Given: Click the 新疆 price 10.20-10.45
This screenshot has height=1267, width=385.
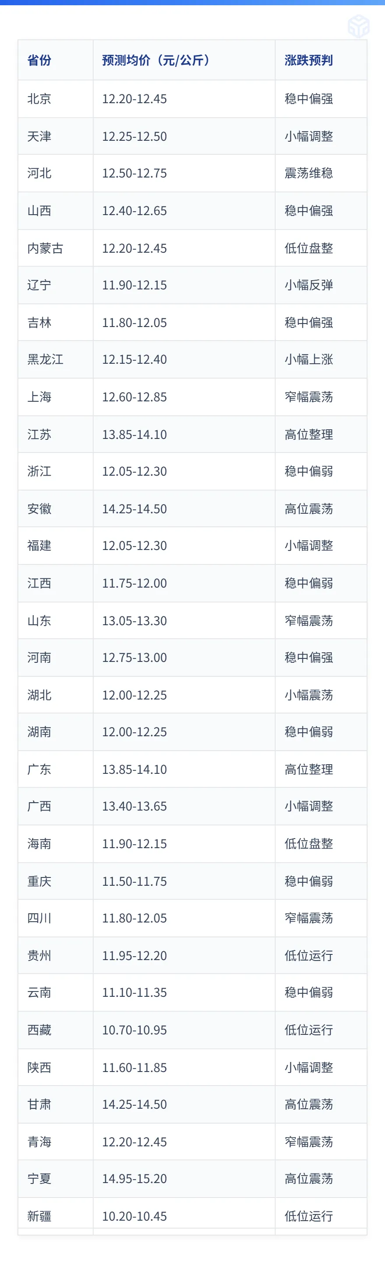Looking at the screenshot, I should [134, 1216].
